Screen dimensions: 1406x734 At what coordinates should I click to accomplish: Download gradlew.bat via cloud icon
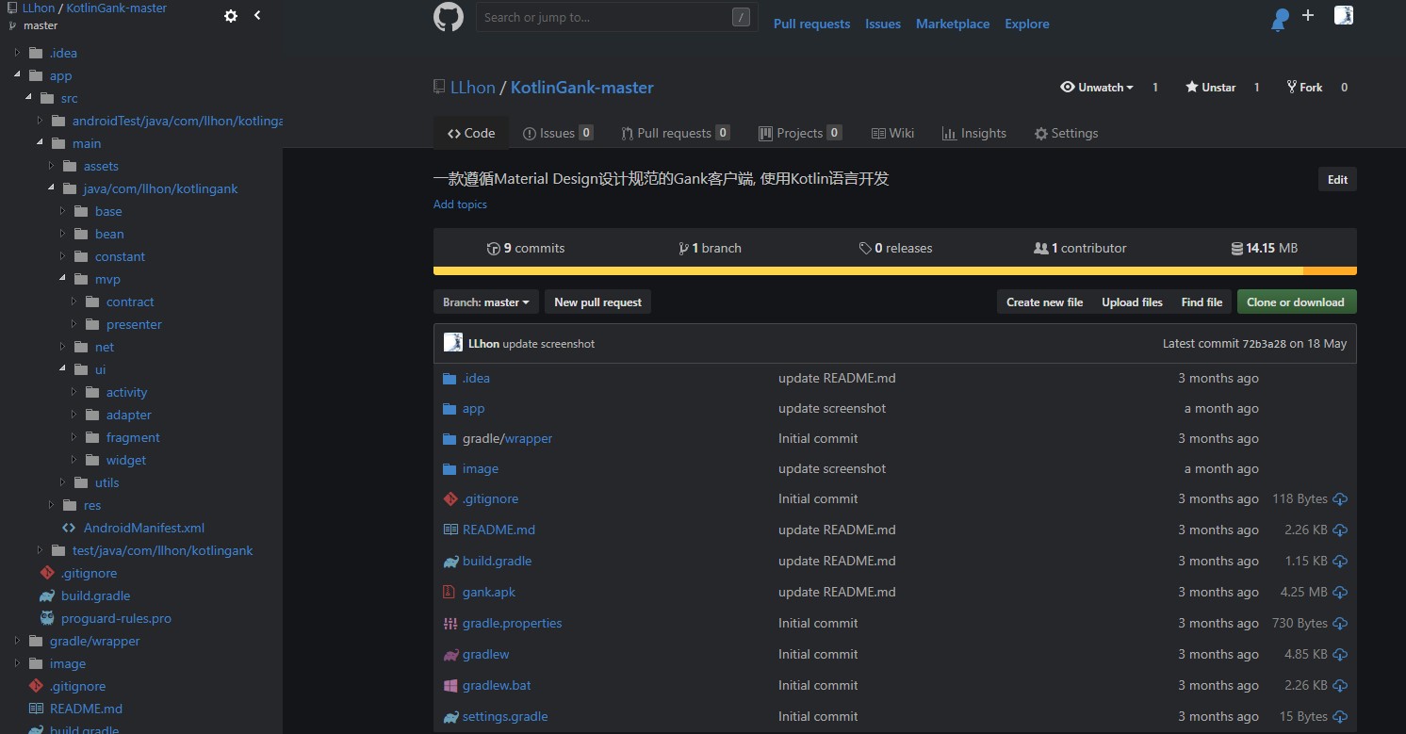(x=1340, y=686)
